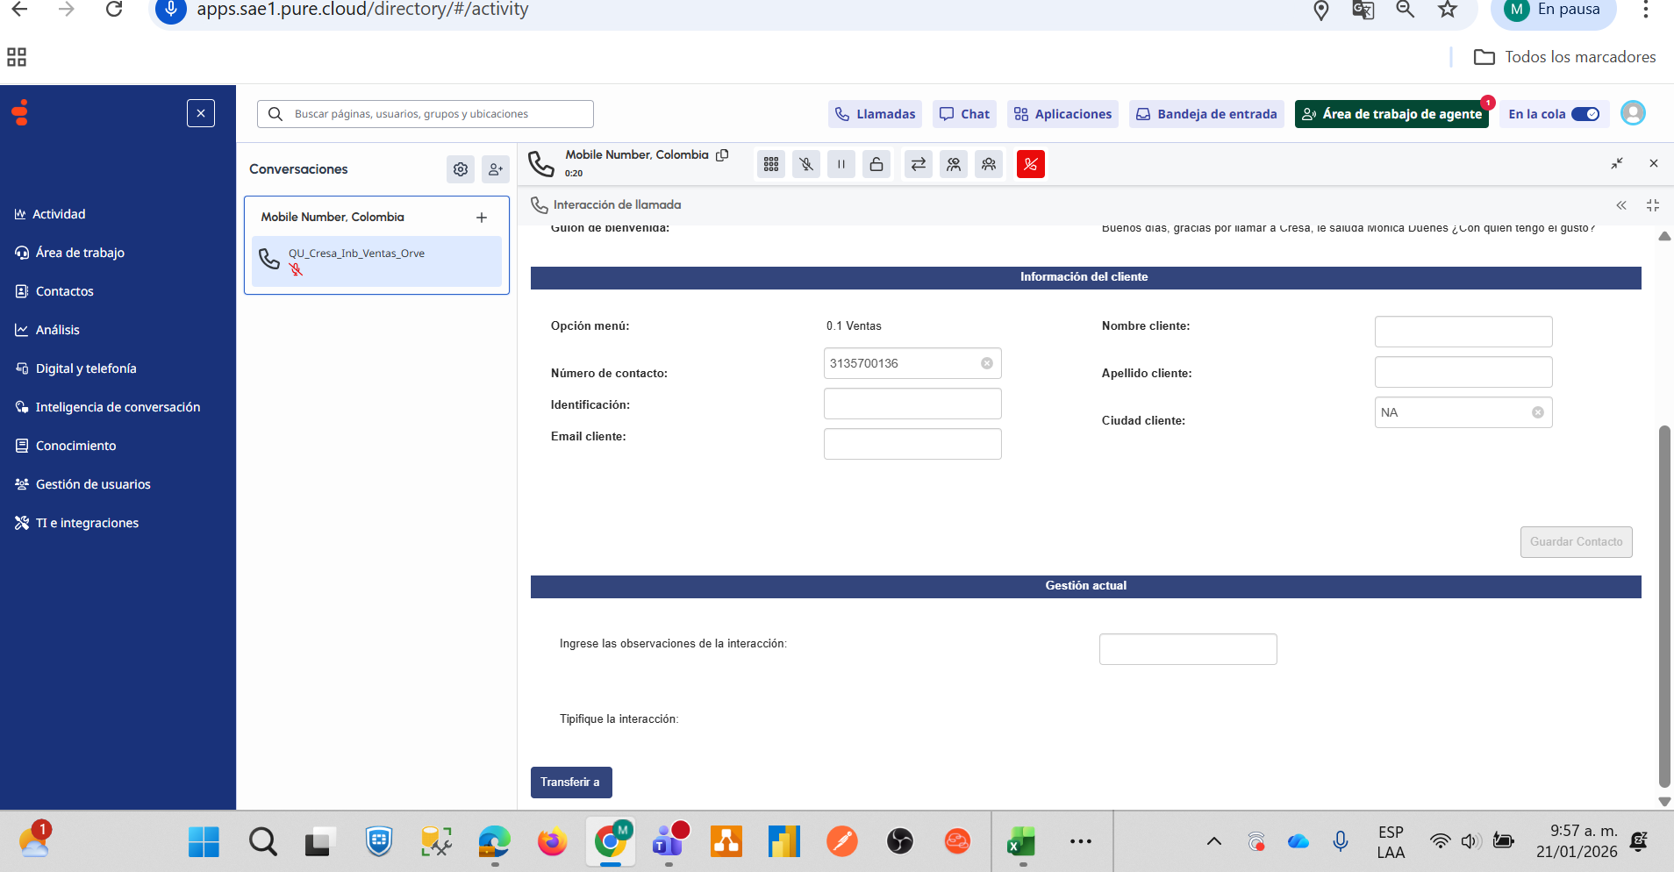Select the QU_Cresa_Inb_Ventas_Orve conversation
The image size is (1674, 872).
click(x=376, y=261)
